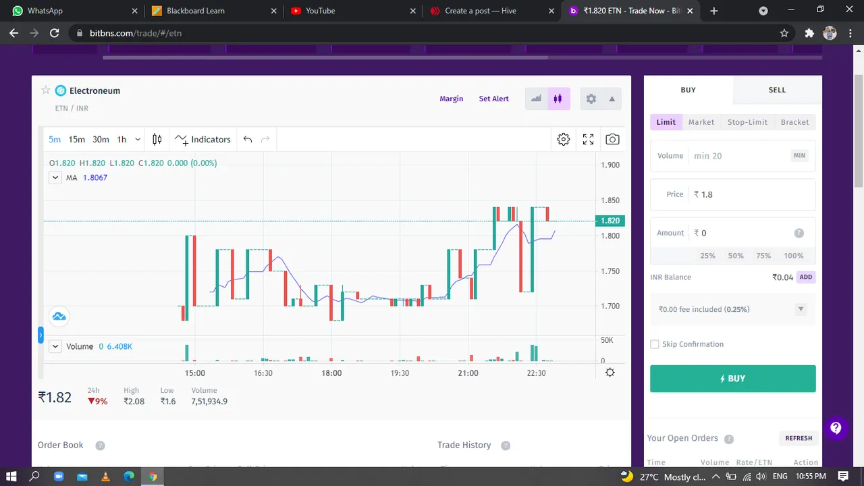Show help for Your Open Orders
Screen dimensions: 864x486
coord(729,439)
